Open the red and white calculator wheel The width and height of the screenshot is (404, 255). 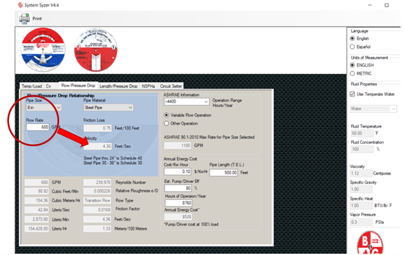96,50
